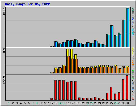This screenshot has width=136, height=106.
Task: Click day 12 on the x-axis
Action: click(52, 103)
